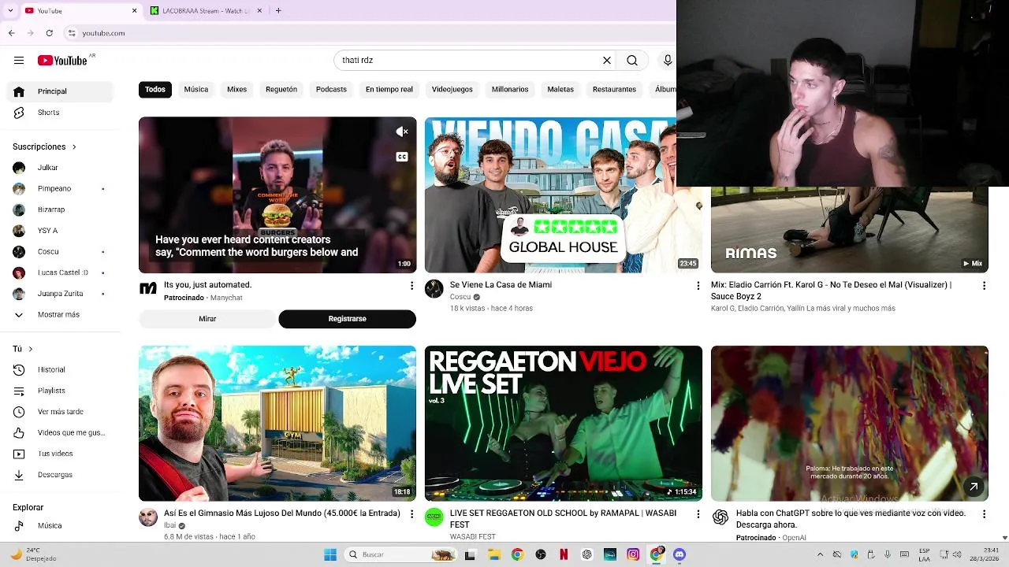
Task: Select the Reguetón filter chip
Action: point(281,90)
